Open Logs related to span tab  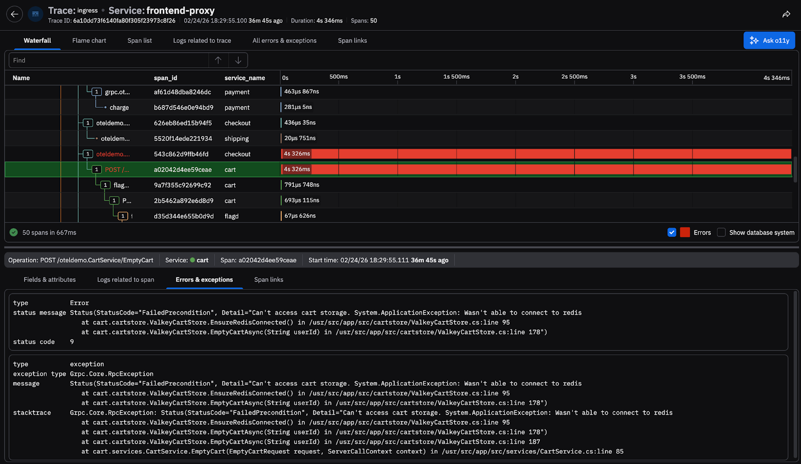126,279
